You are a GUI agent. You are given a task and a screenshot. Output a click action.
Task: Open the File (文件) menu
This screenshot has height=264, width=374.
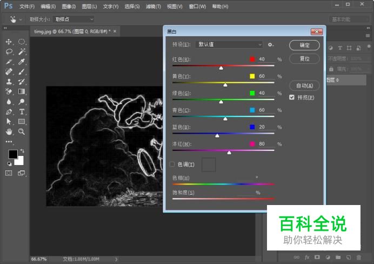click(x=27, y=6)
